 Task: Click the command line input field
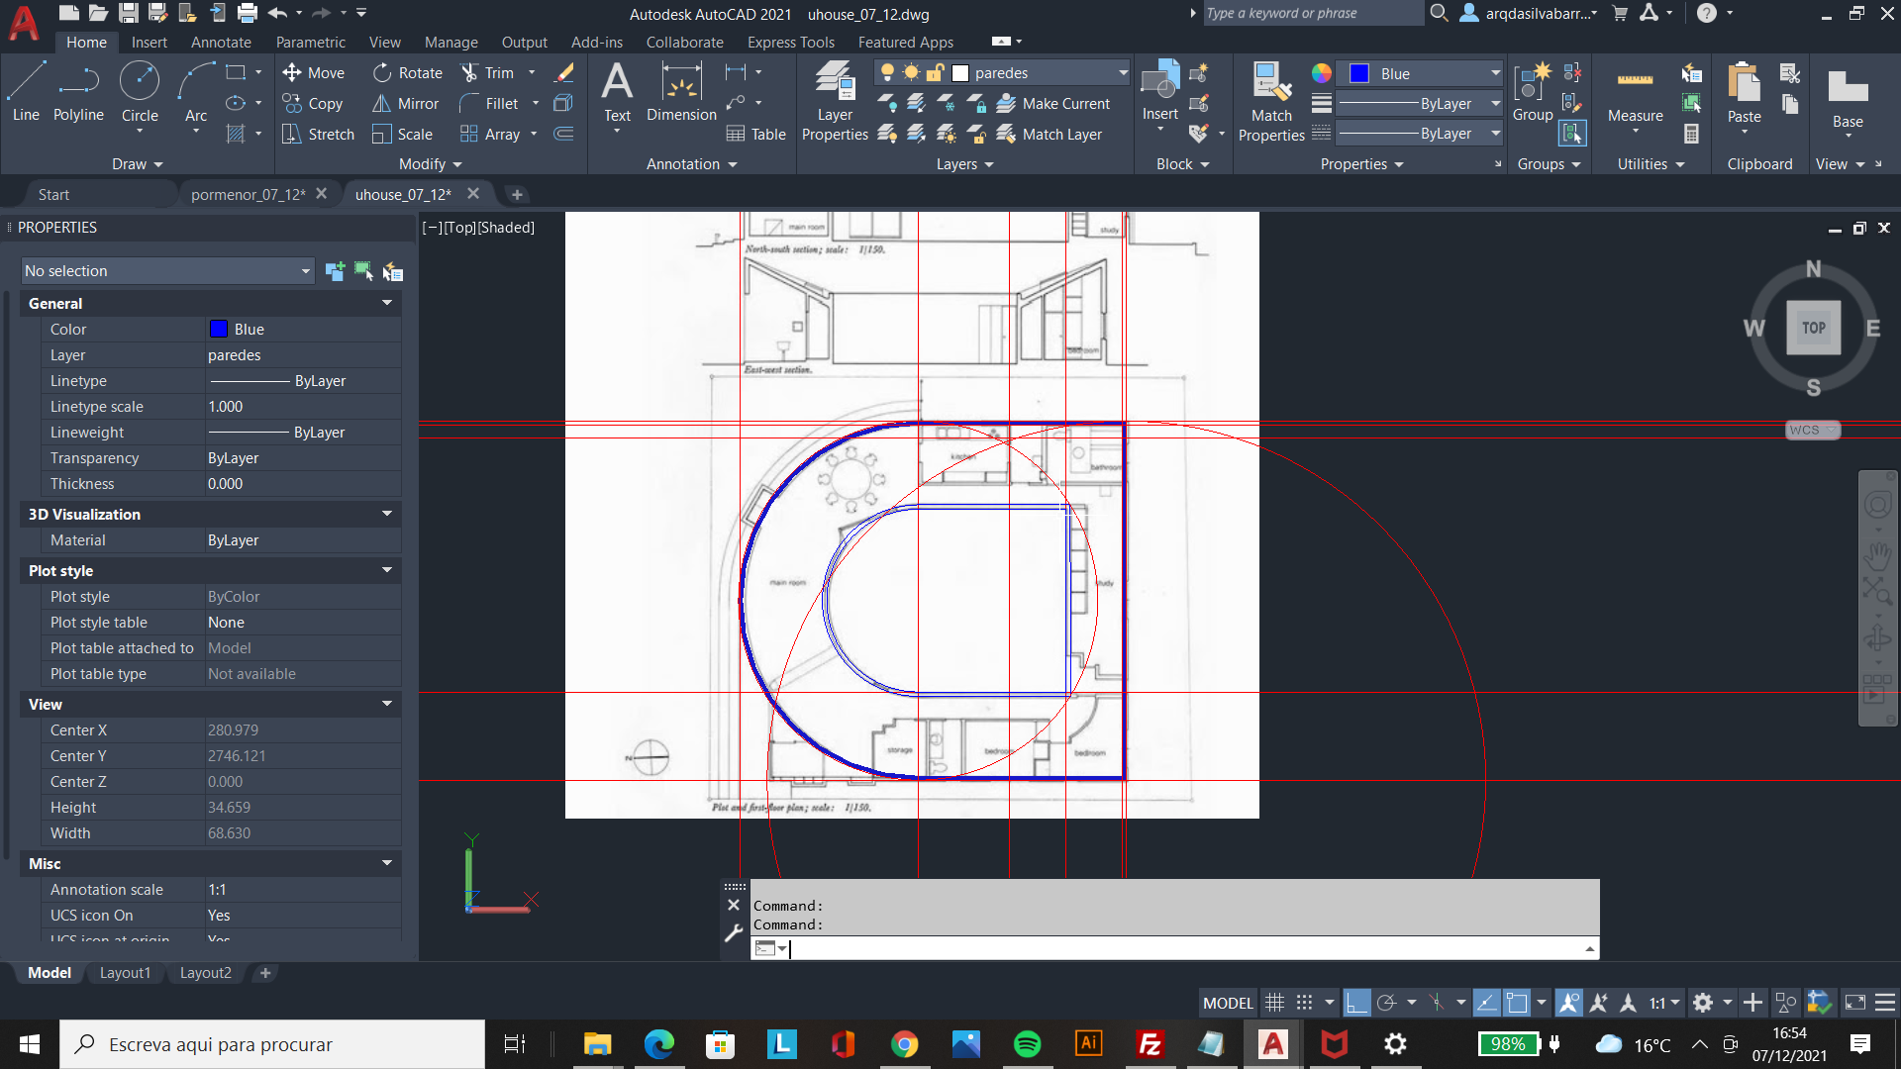click(1185, 948)
